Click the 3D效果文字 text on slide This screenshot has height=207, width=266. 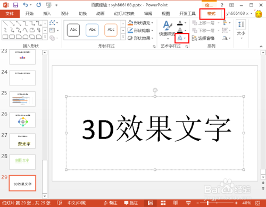coord(156,128)
